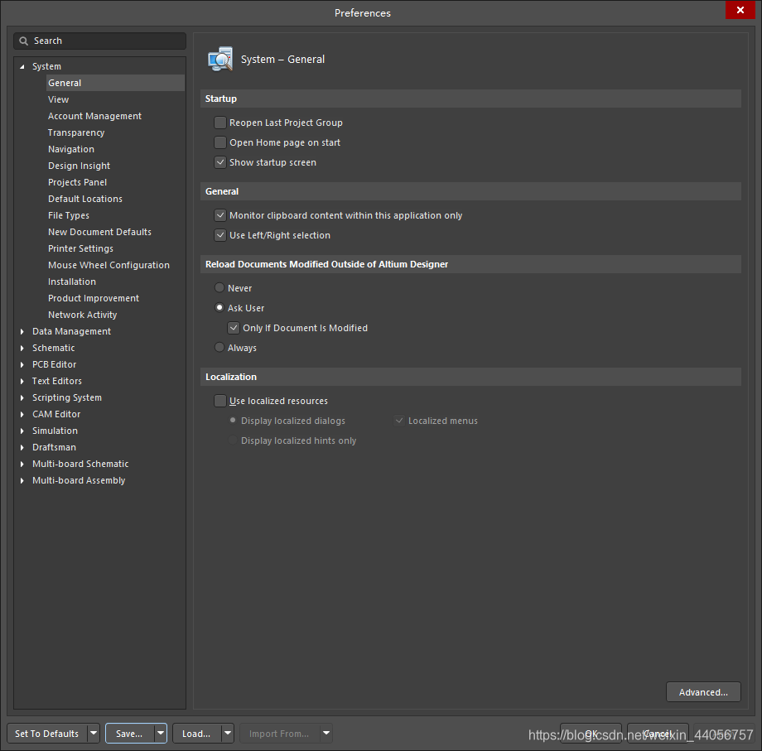This screenshot has height=751, width=762.
Task: Open the Navigation page
Action: tap(71, 149)
